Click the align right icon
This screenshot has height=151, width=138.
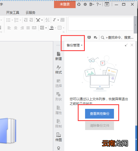click(x=22, y=28)
